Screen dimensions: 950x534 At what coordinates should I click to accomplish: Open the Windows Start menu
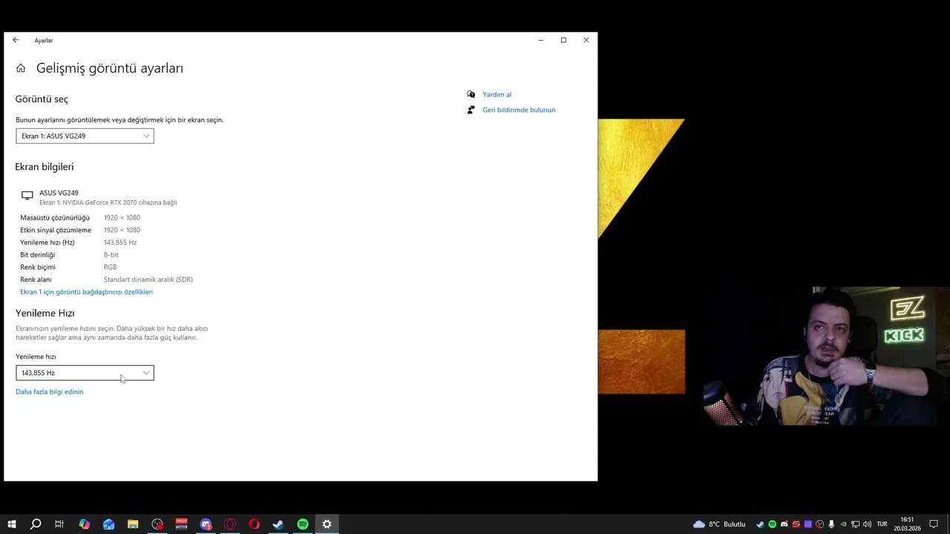tap(12, 524)
